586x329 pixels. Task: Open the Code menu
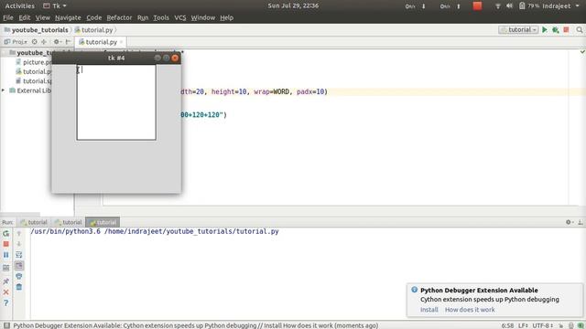[x=93, y=17]
